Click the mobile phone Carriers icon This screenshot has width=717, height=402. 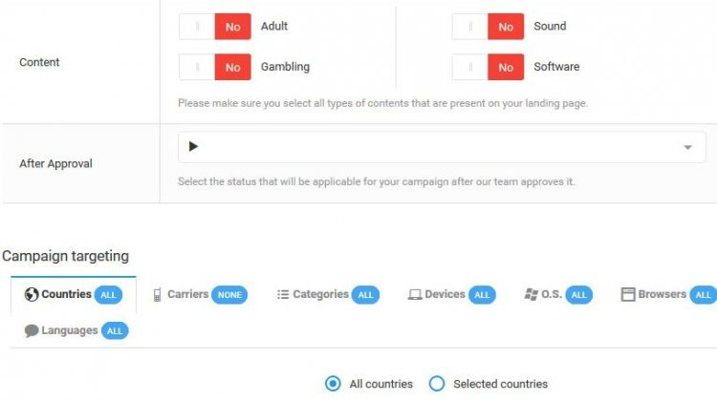pyautogui.click(x=157, y=295)
